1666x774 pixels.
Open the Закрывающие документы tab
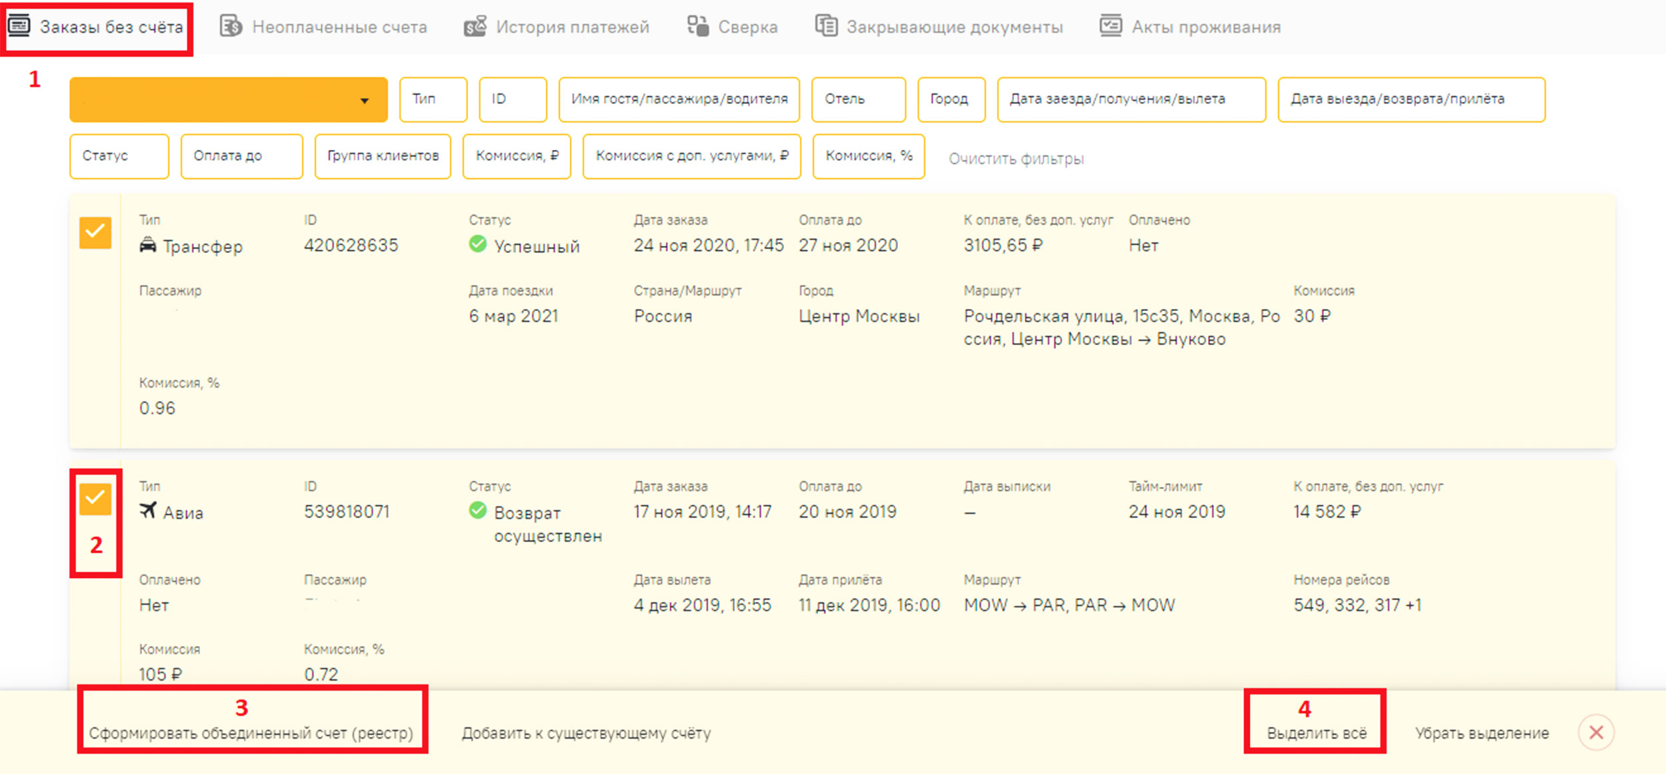(954, 27)
